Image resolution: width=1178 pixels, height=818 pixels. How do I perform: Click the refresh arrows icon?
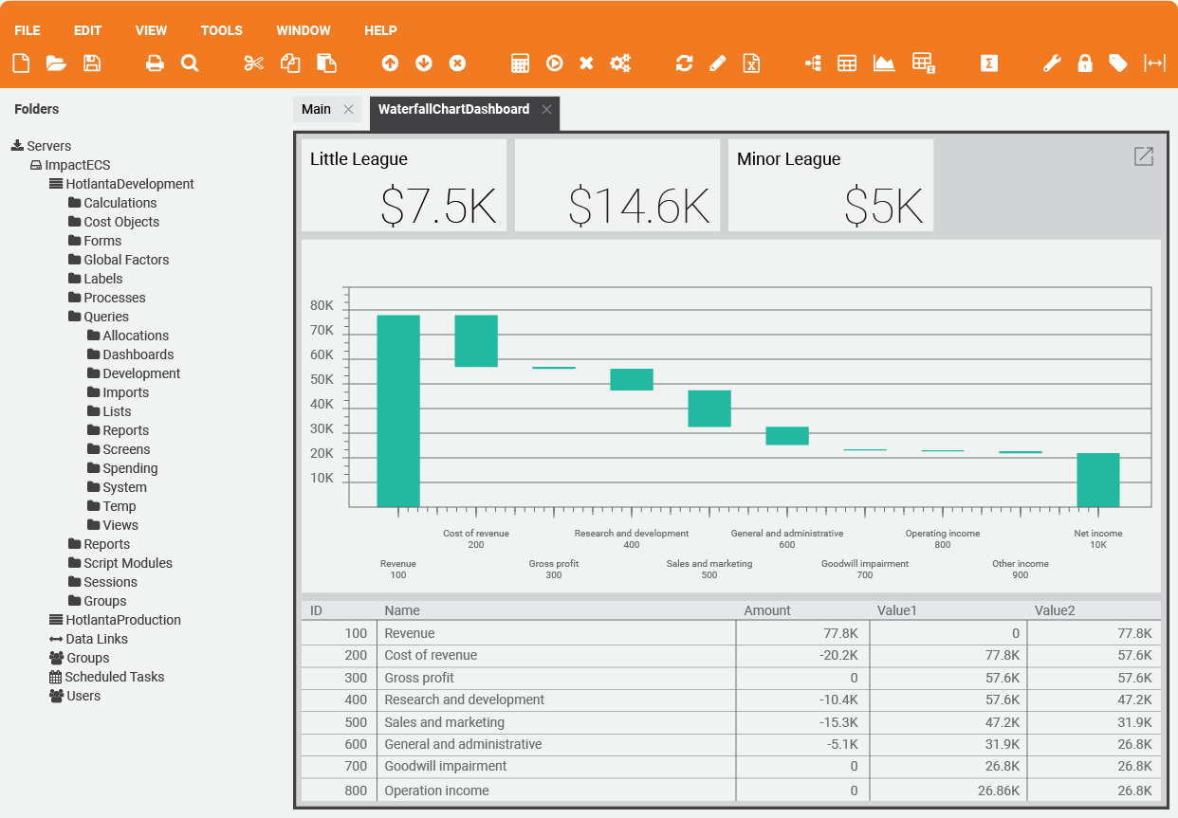(684, 64)
